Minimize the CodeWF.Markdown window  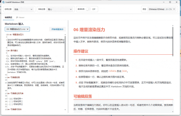coord(164,2)
